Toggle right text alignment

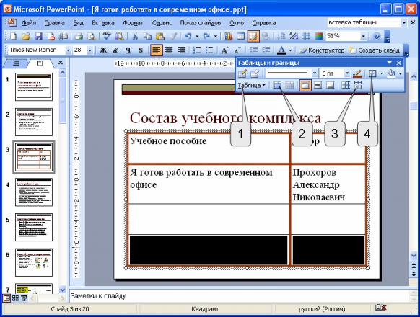click(181, 50)
